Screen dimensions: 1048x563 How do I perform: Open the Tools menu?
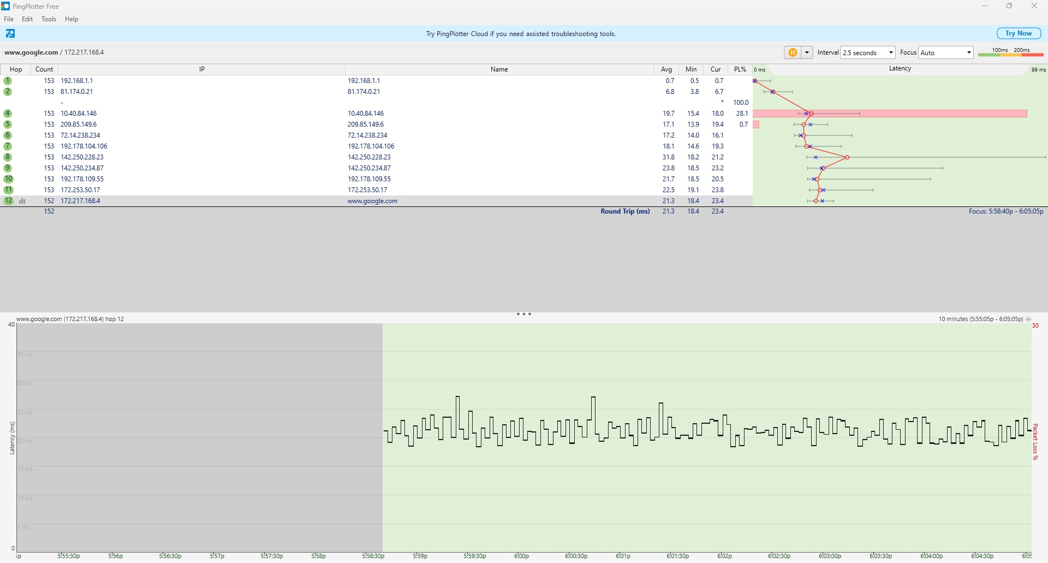coord(49,19)
